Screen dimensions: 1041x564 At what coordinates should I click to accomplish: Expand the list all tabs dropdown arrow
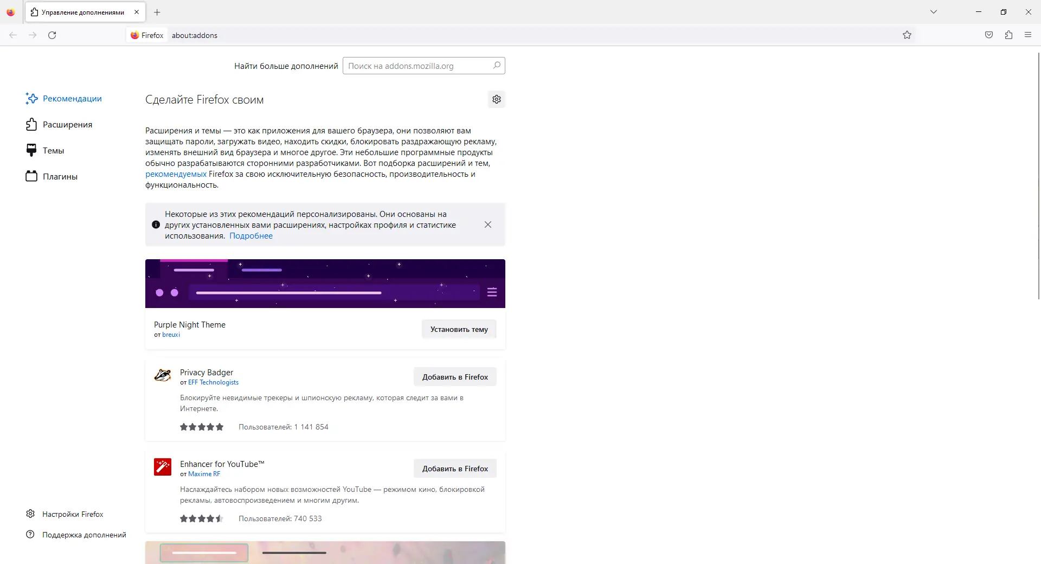coord(934,12)
